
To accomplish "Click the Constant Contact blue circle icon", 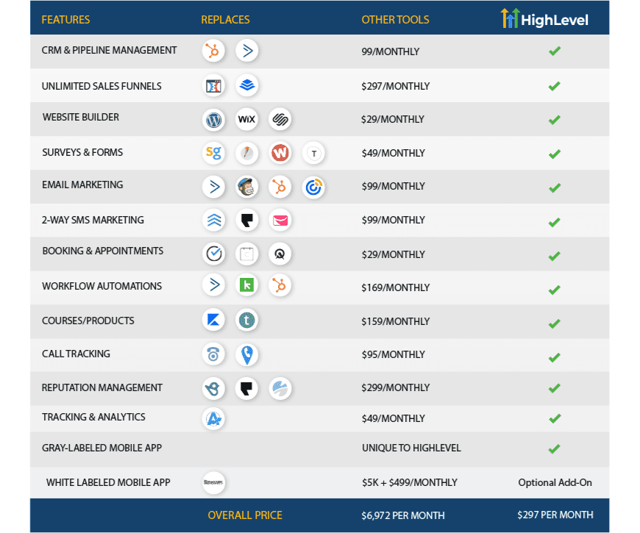I will (x=313, y=187).
